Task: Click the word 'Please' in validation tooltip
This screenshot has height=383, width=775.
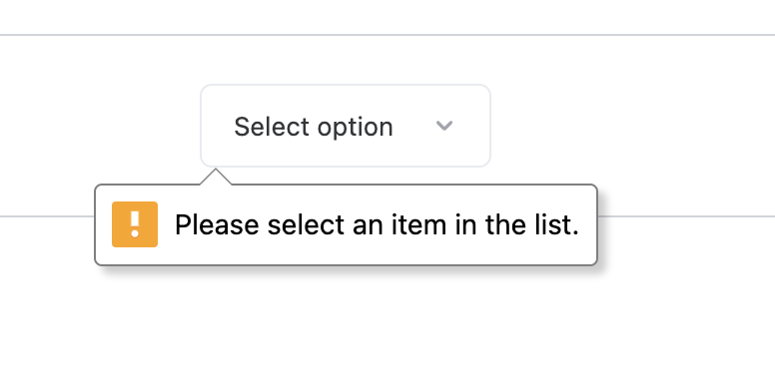Action: [x=217, y=225]
